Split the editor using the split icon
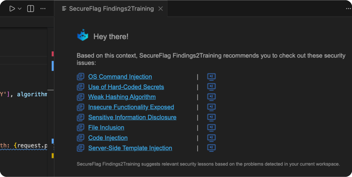This screenshot has width=352, height=177. (30, 9)
